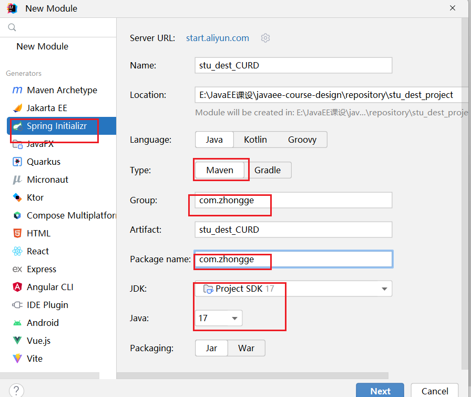
Task: Click the Artifact text field
Action: click(x=293, y=230)
